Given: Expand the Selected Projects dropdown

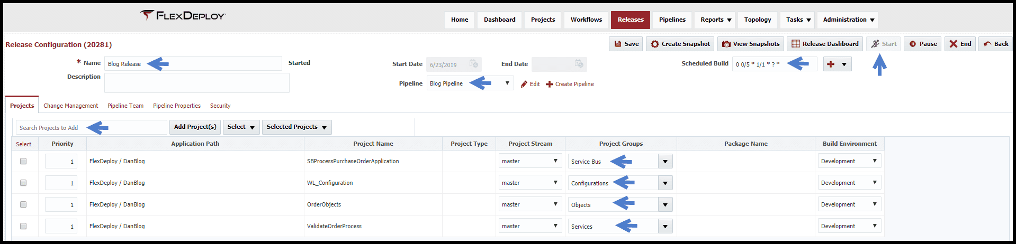Looking at the screenshot, I should pos(297,127).
